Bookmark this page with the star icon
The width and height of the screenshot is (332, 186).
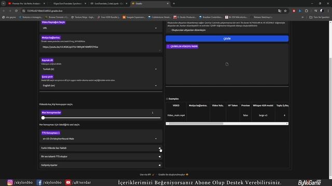pyautogui.click(x=285, y=11)
